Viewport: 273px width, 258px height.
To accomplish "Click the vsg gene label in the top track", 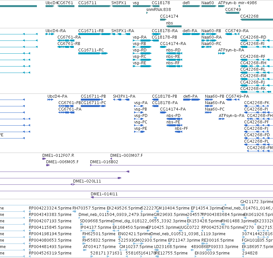I will pos(136,3).
